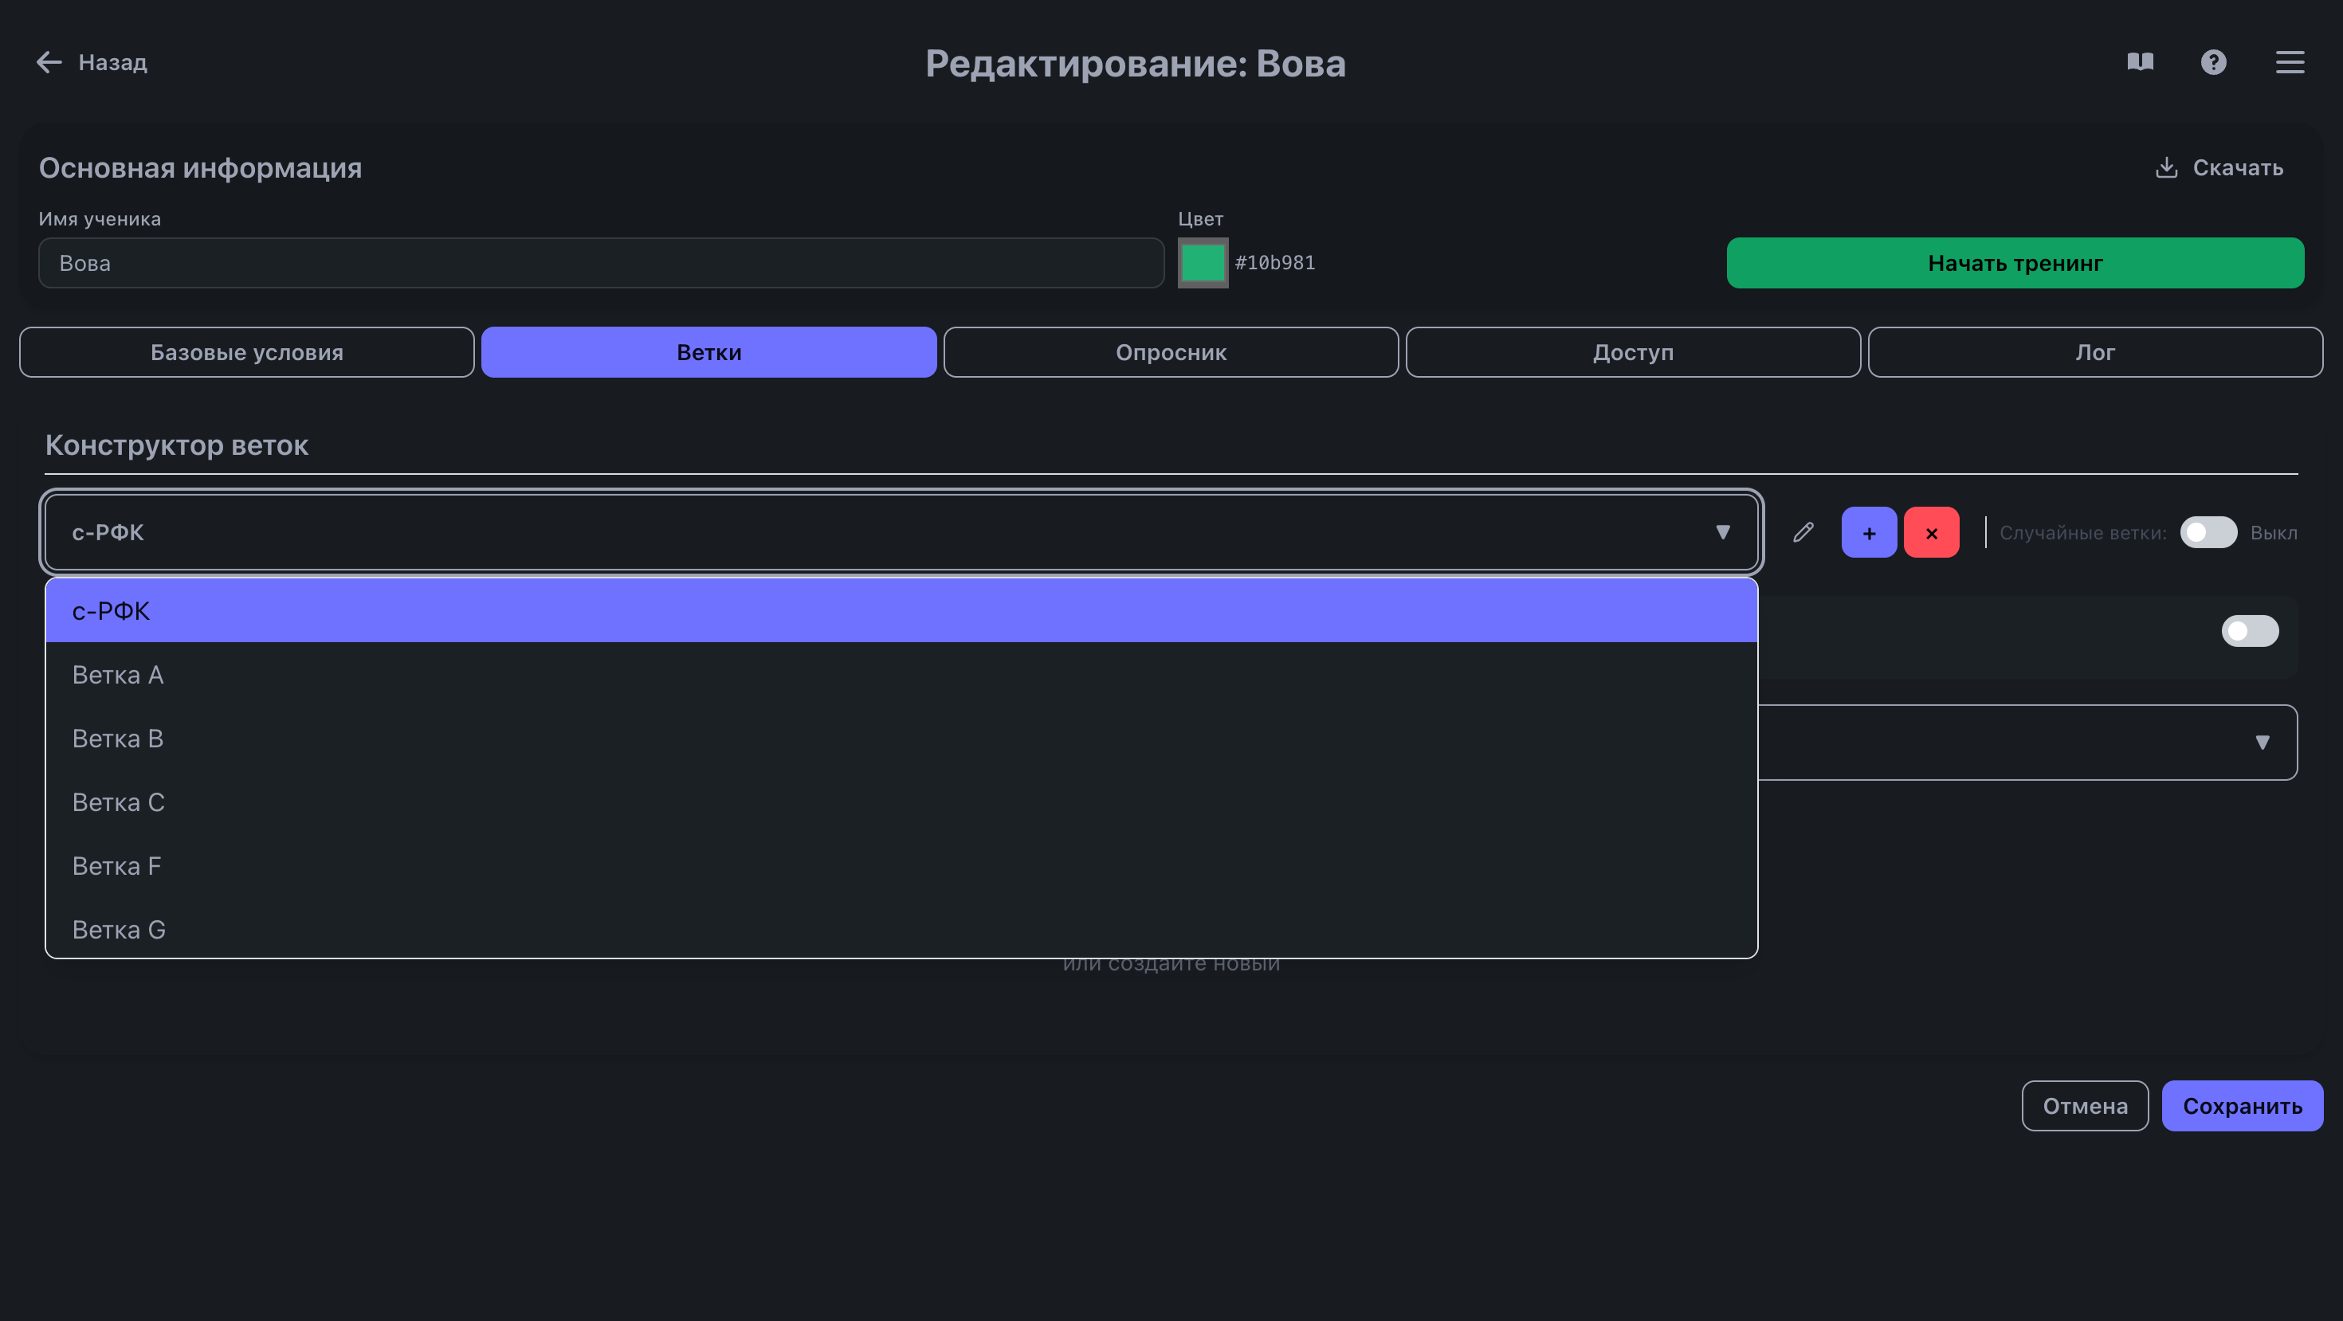The image size is (2343, 1321).
Task: Choose Ветка F in dropdown list
Action: point(116,865)
